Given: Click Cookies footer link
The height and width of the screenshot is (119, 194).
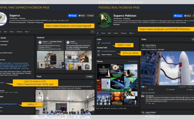Looking at the screenshot, I should click(121, 108).
